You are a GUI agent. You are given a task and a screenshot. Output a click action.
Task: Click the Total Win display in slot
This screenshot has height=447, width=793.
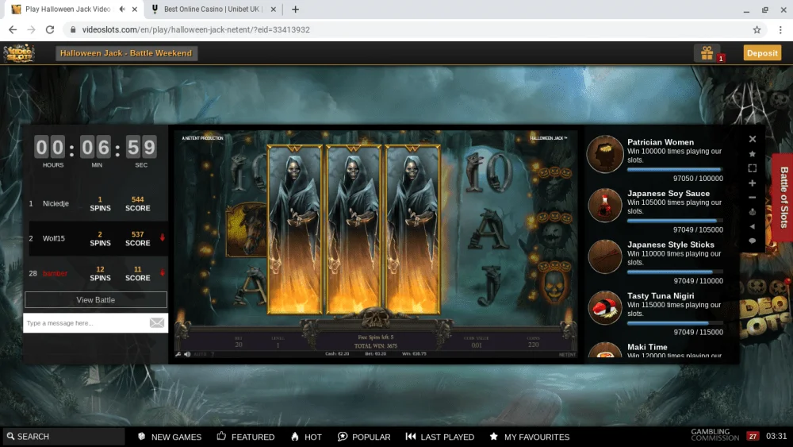pos(376,345)
